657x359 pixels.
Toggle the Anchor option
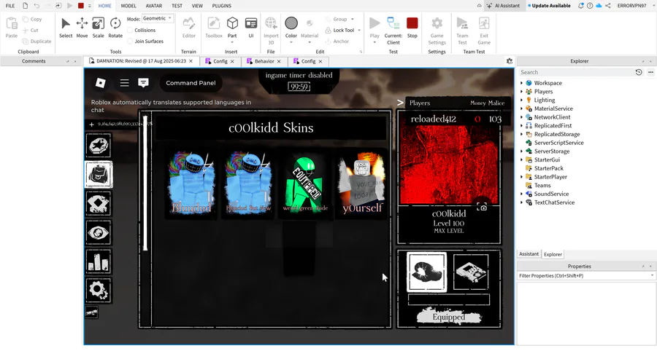click(337, 42)
